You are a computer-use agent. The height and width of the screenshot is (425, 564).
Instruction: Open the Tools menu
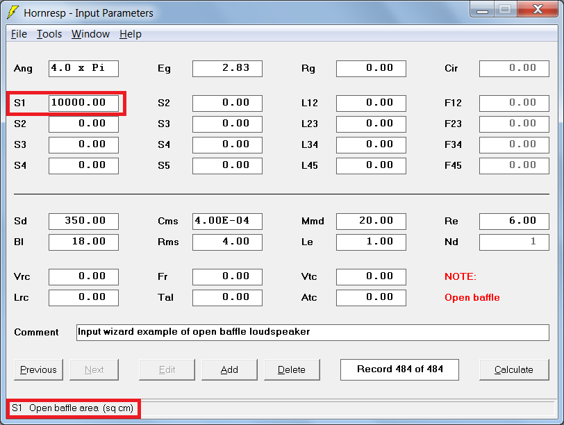click(49, 34)
